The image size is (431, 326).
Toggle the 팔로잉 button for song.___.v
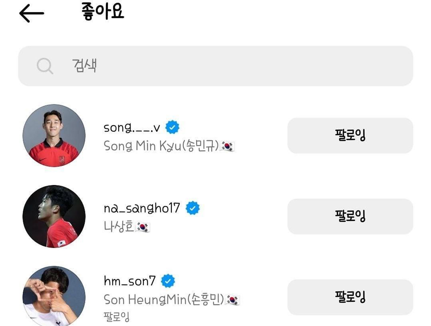click(350, 135)
